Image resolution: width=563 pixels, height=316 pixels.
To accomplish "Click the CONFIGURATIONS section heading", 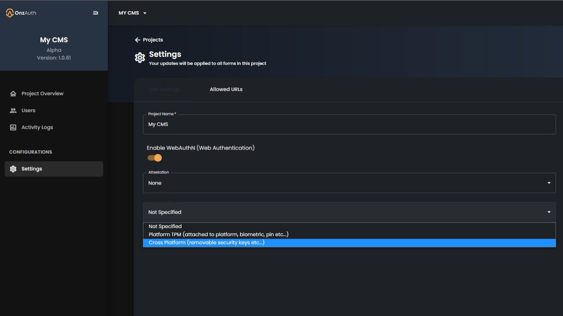I will [31, 152].
